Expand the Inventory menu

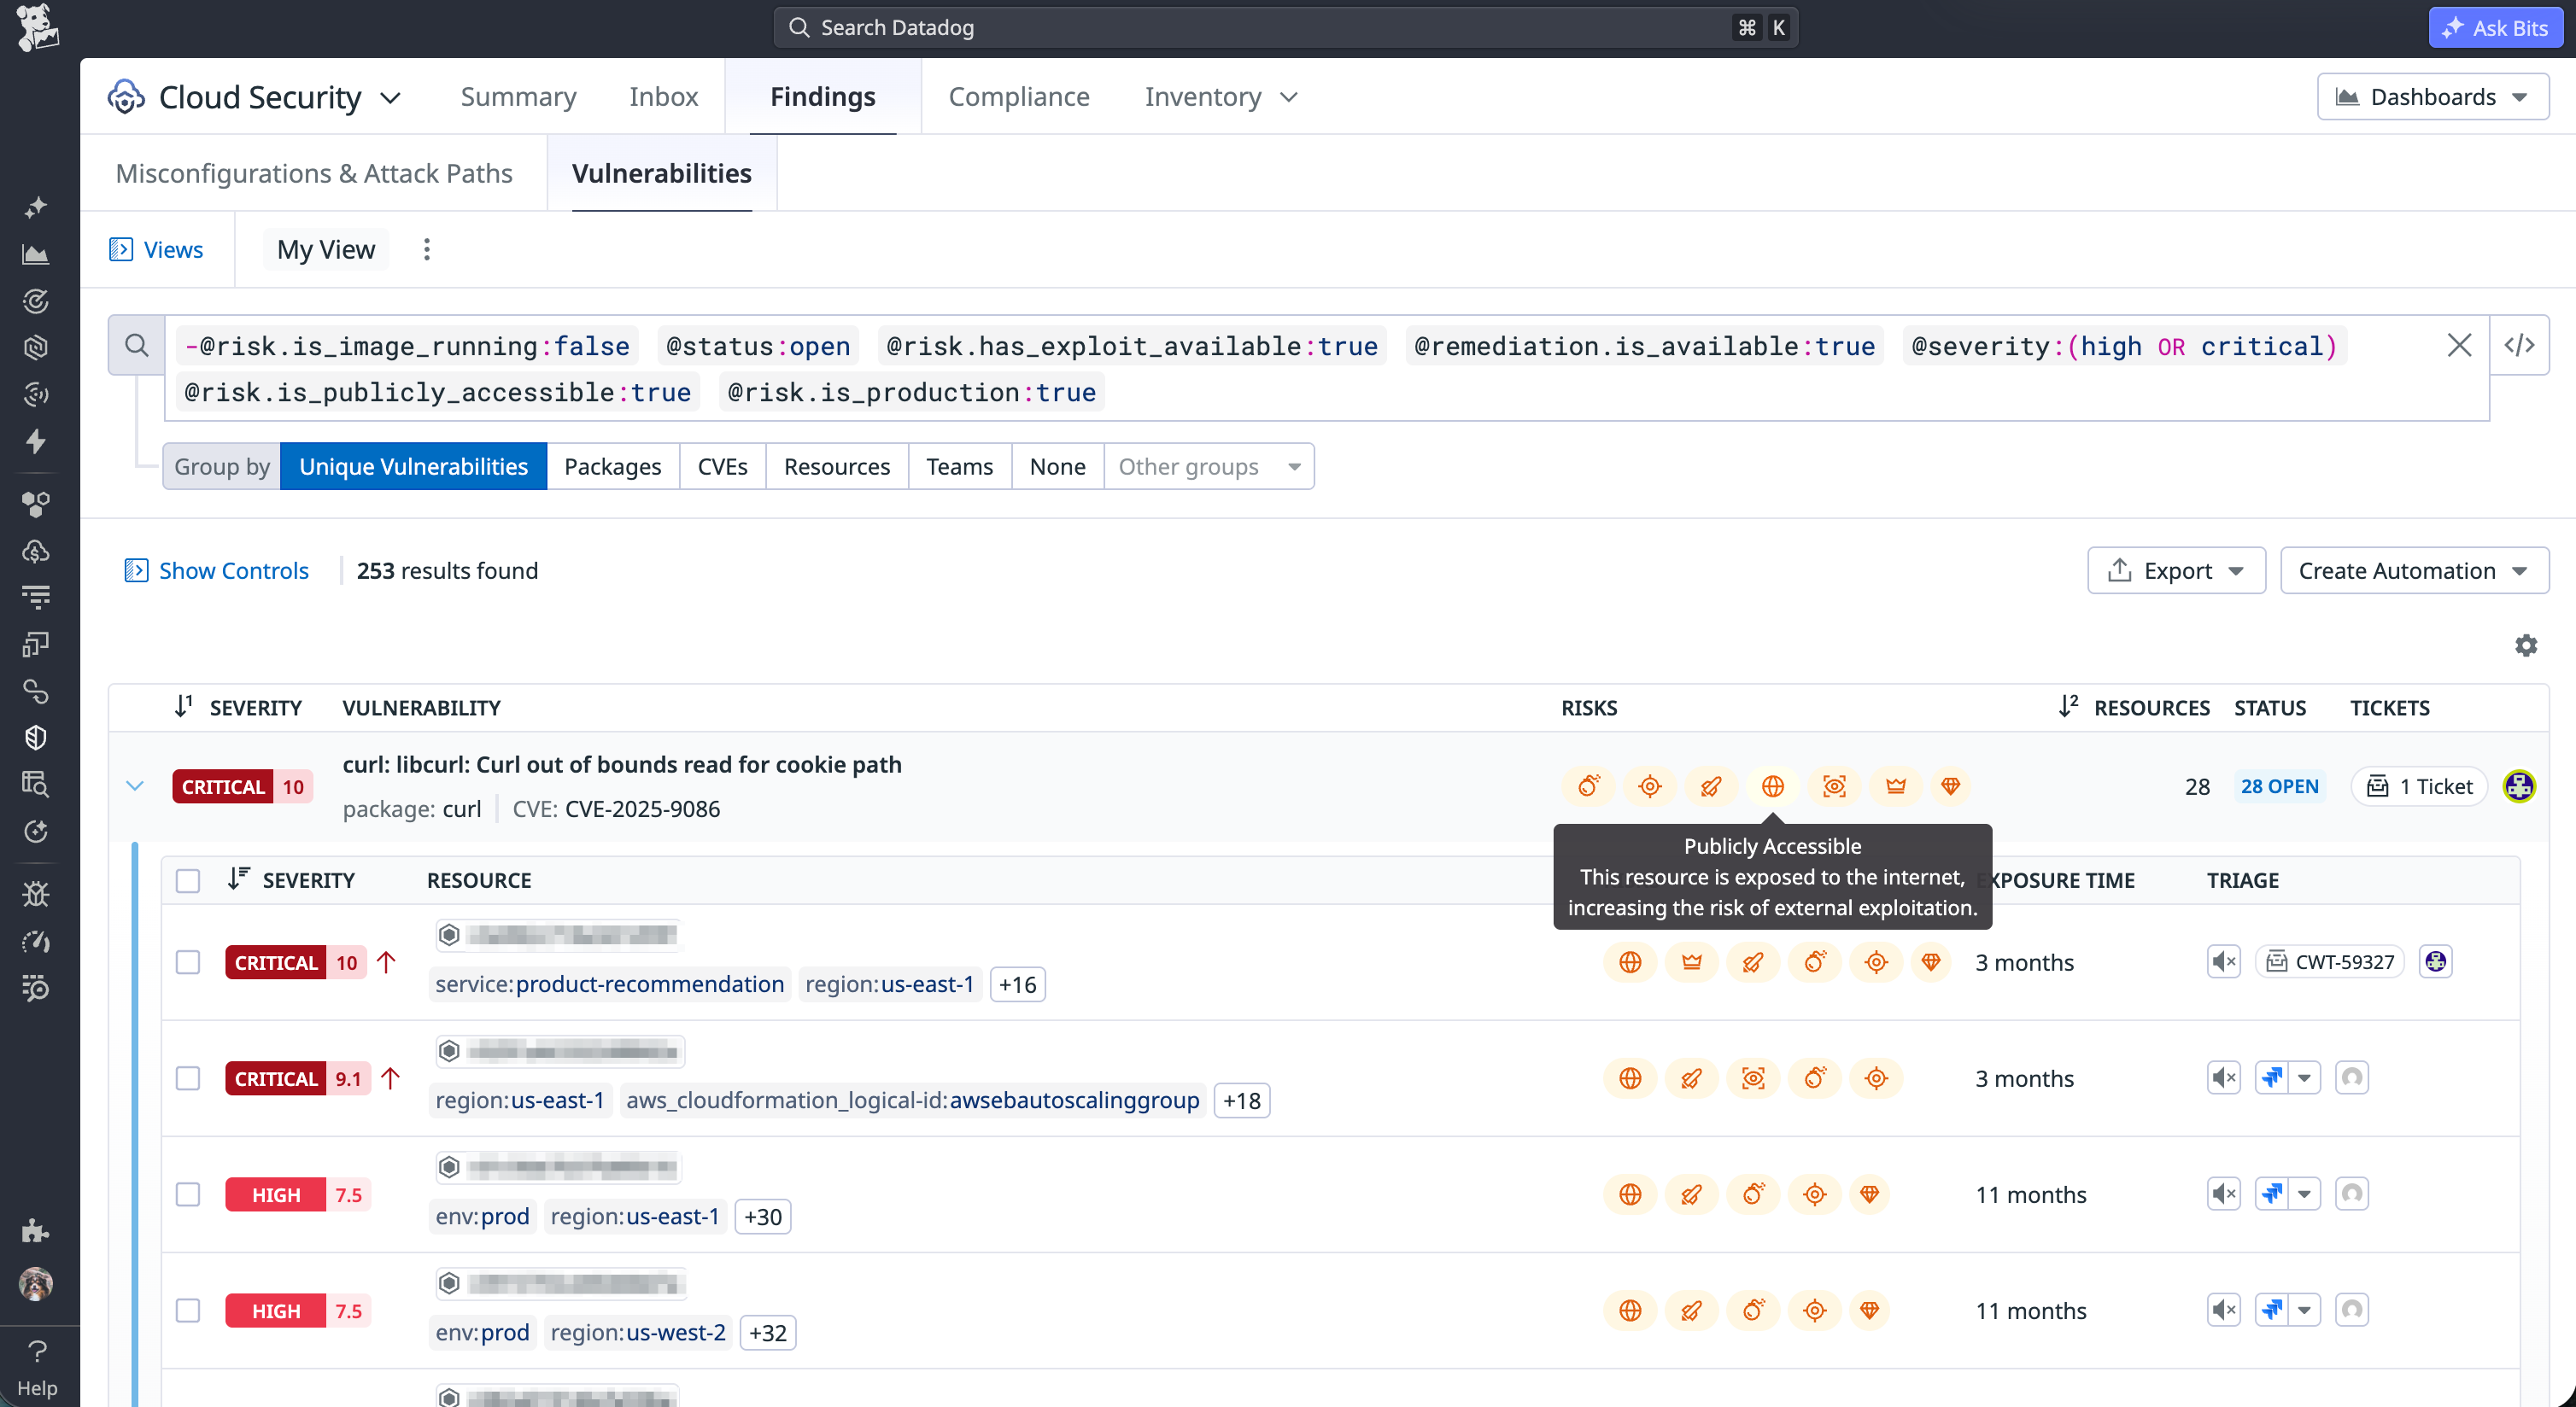click(x=1221, y=97)
